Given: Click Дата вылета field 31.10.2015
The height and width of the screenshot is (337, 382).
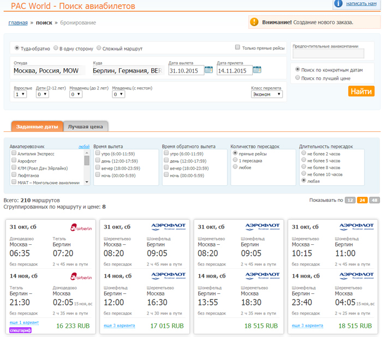Looking at the screenshot, I should click(x=186, y=70).
